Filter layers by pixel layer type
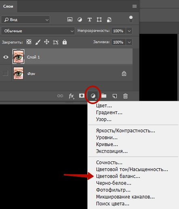179x209 pixels. pos(70,20)
